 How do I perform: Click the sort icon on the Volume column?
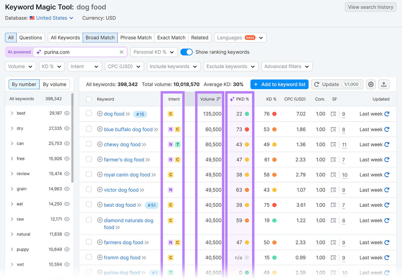219,99
